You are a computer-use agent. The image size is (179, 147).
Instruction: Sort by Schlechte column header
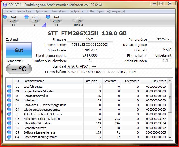click(112, 81)
